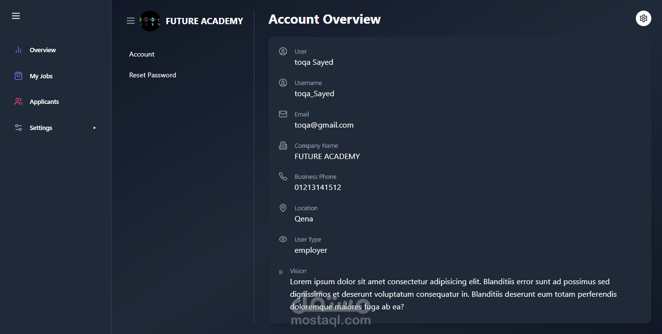This screenshot has width=662, height=334.
Task: Open the My Jobs label
Action: [x=41, y=76]
